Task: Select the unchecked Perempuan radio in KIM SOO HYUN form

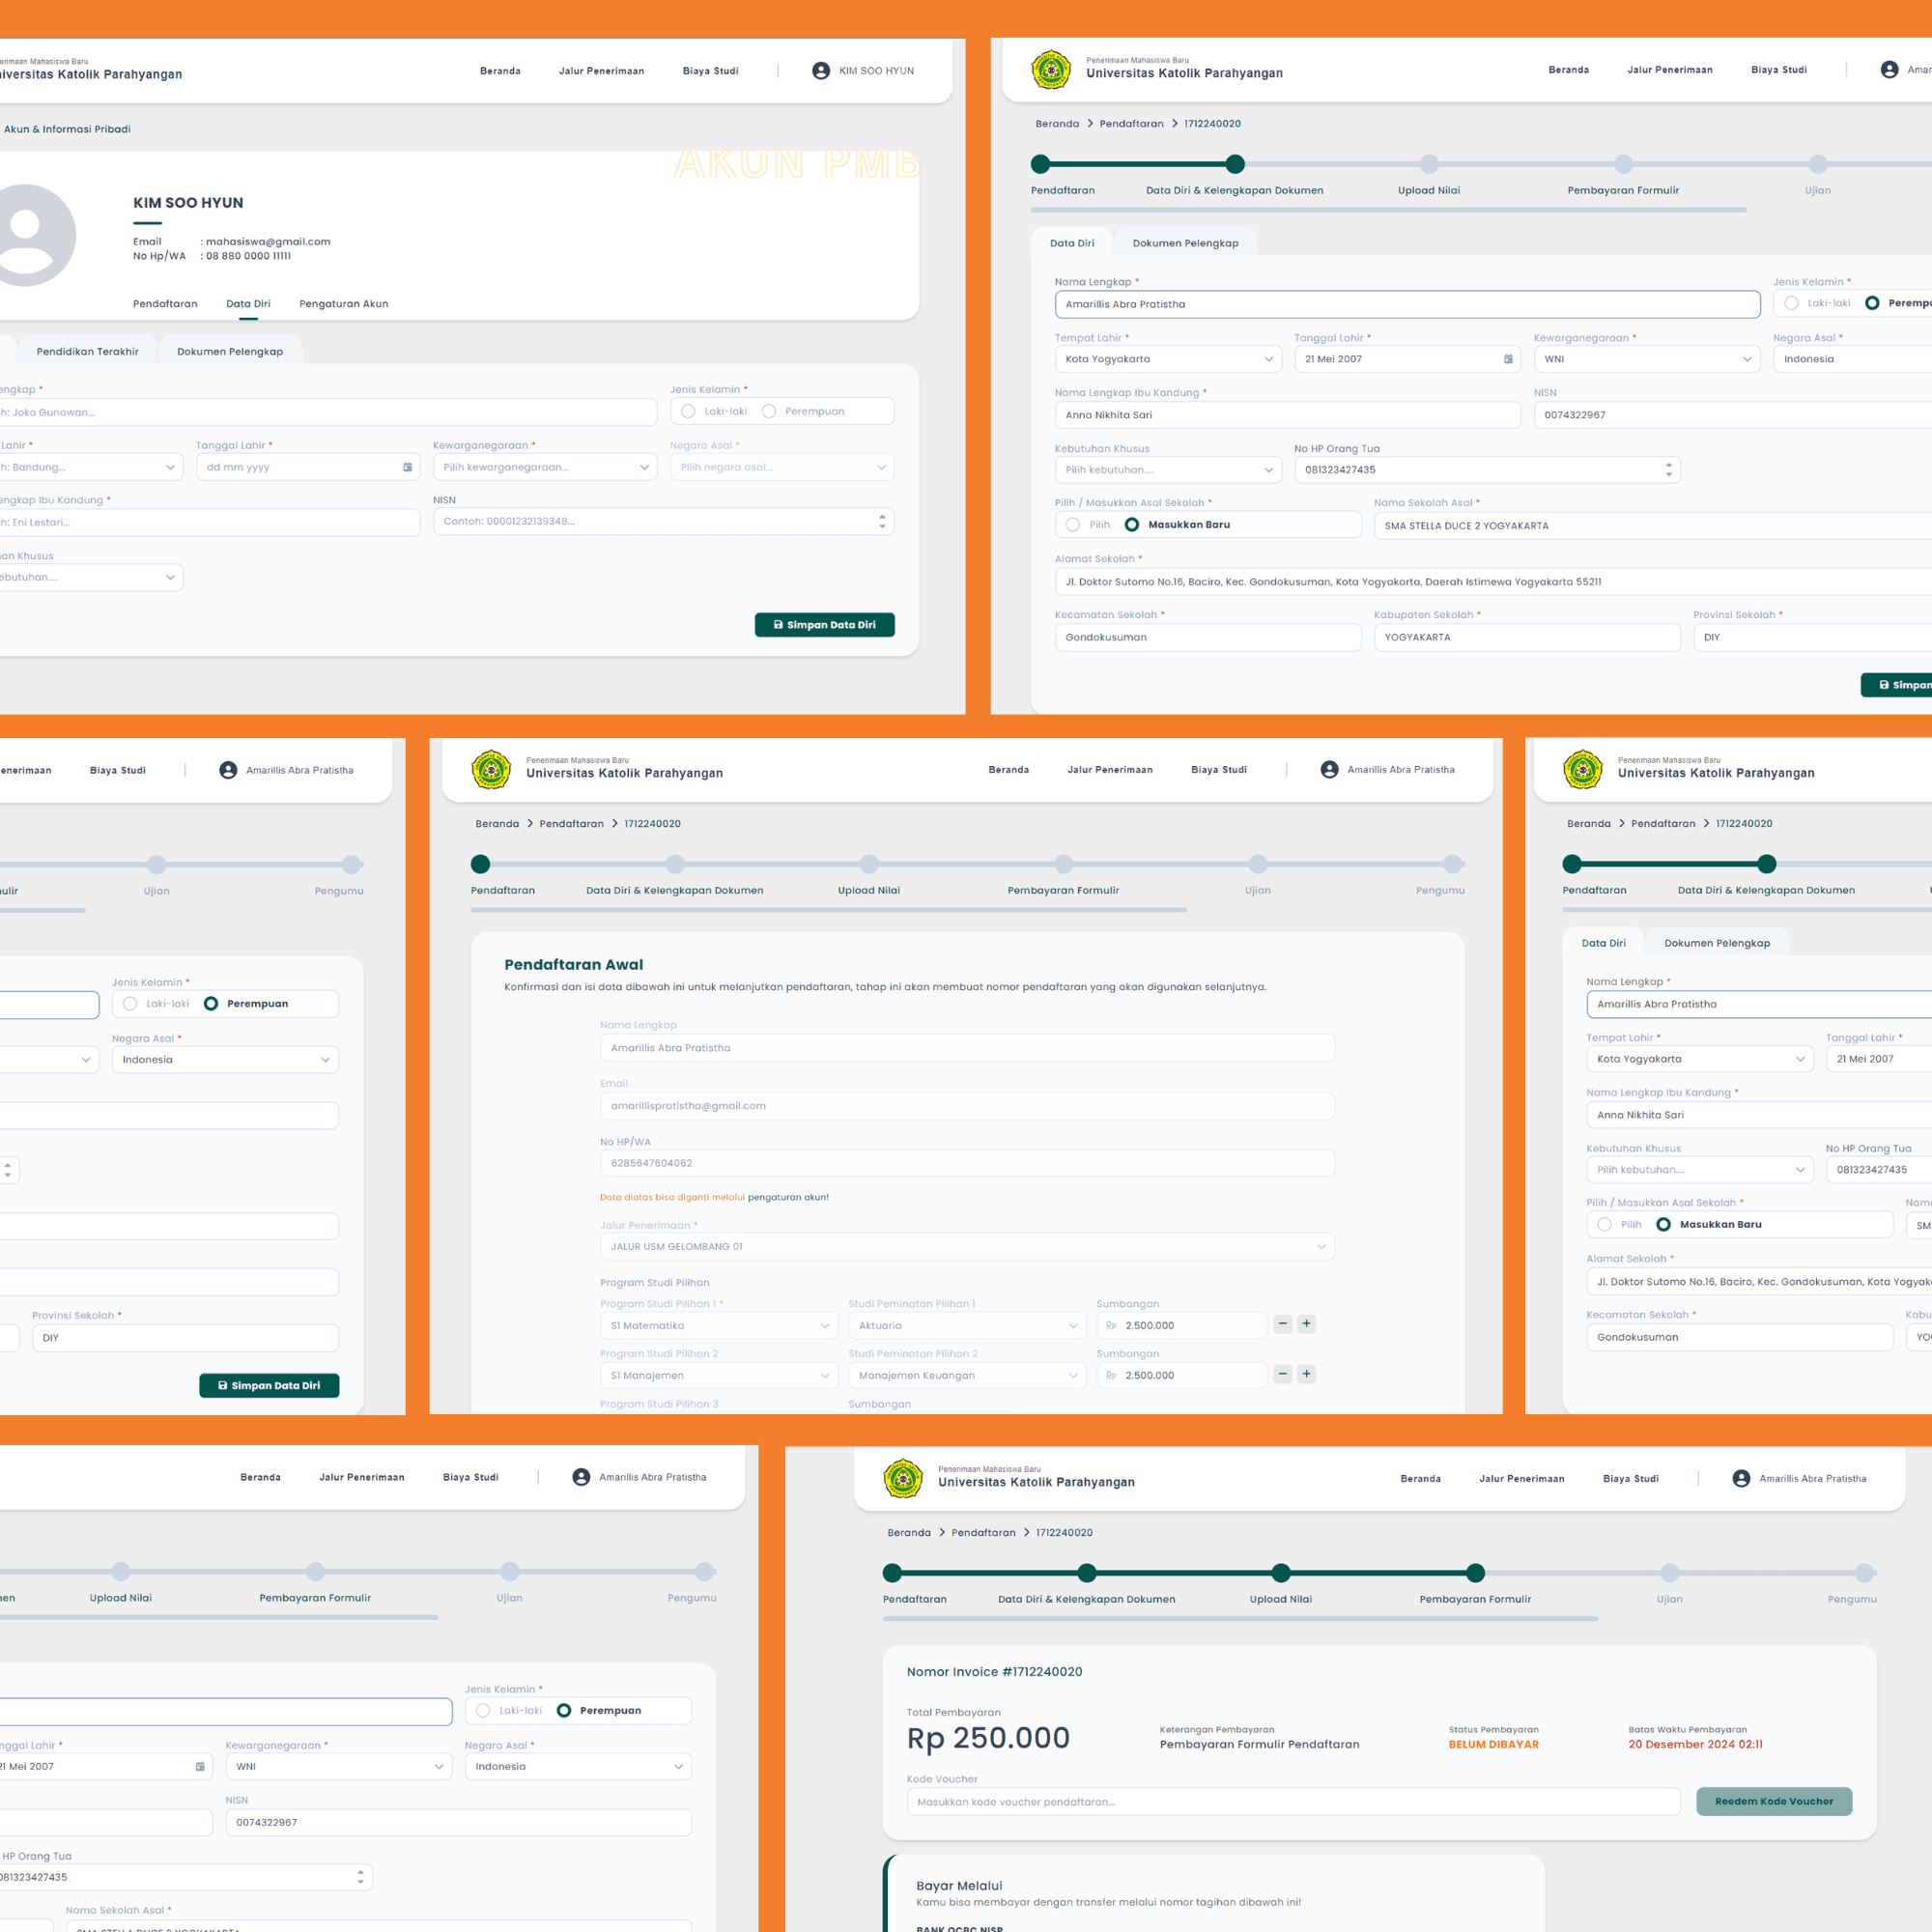Action: 769,411
